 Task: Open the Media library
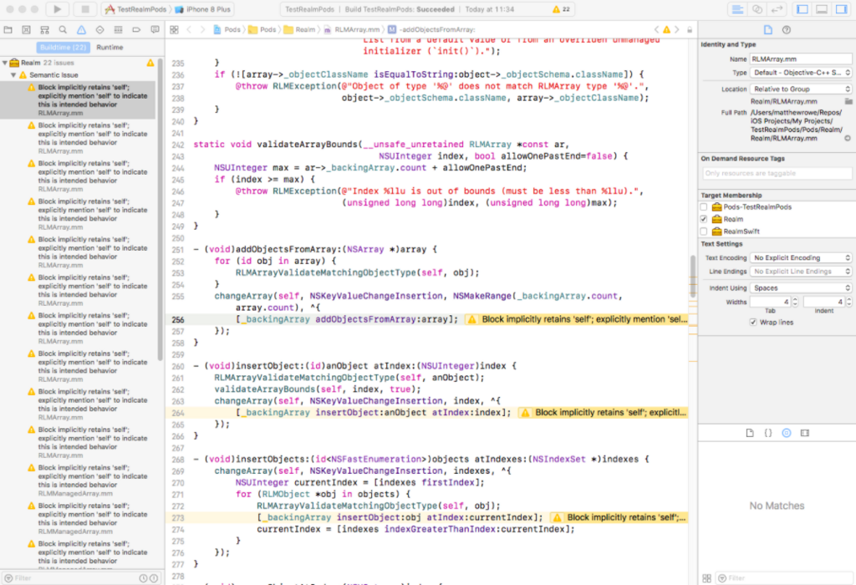coord(805,433)
